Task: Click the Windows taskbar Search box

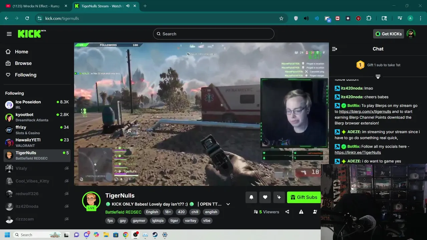Action: [37, 235]
